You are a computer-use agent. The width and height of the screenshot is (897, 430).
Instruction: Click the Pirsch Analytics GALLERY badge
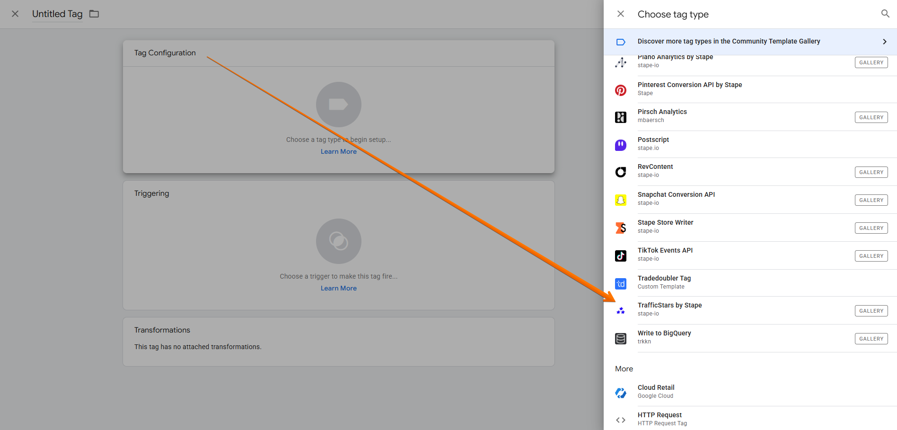[871, 117]
